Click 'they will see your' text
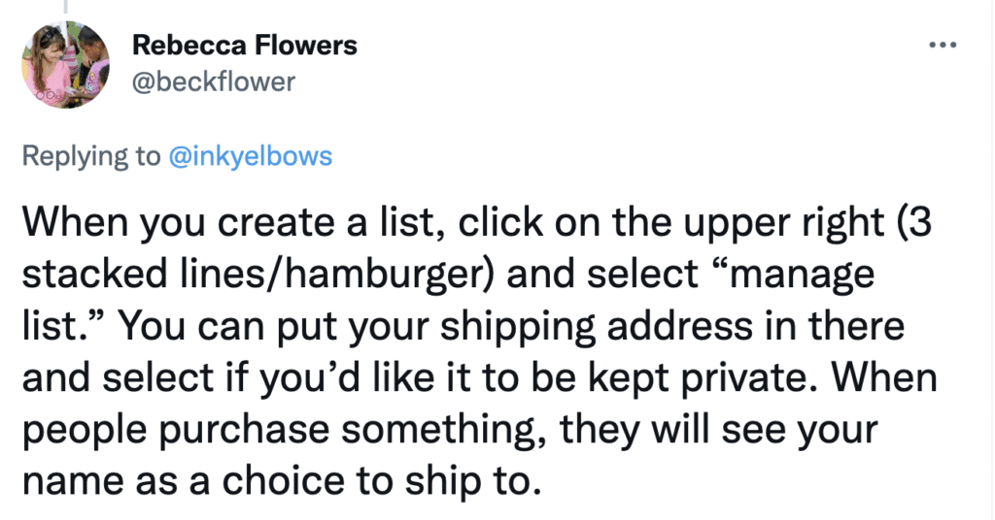This screenshot has width=995, height=520. point(719,431)
